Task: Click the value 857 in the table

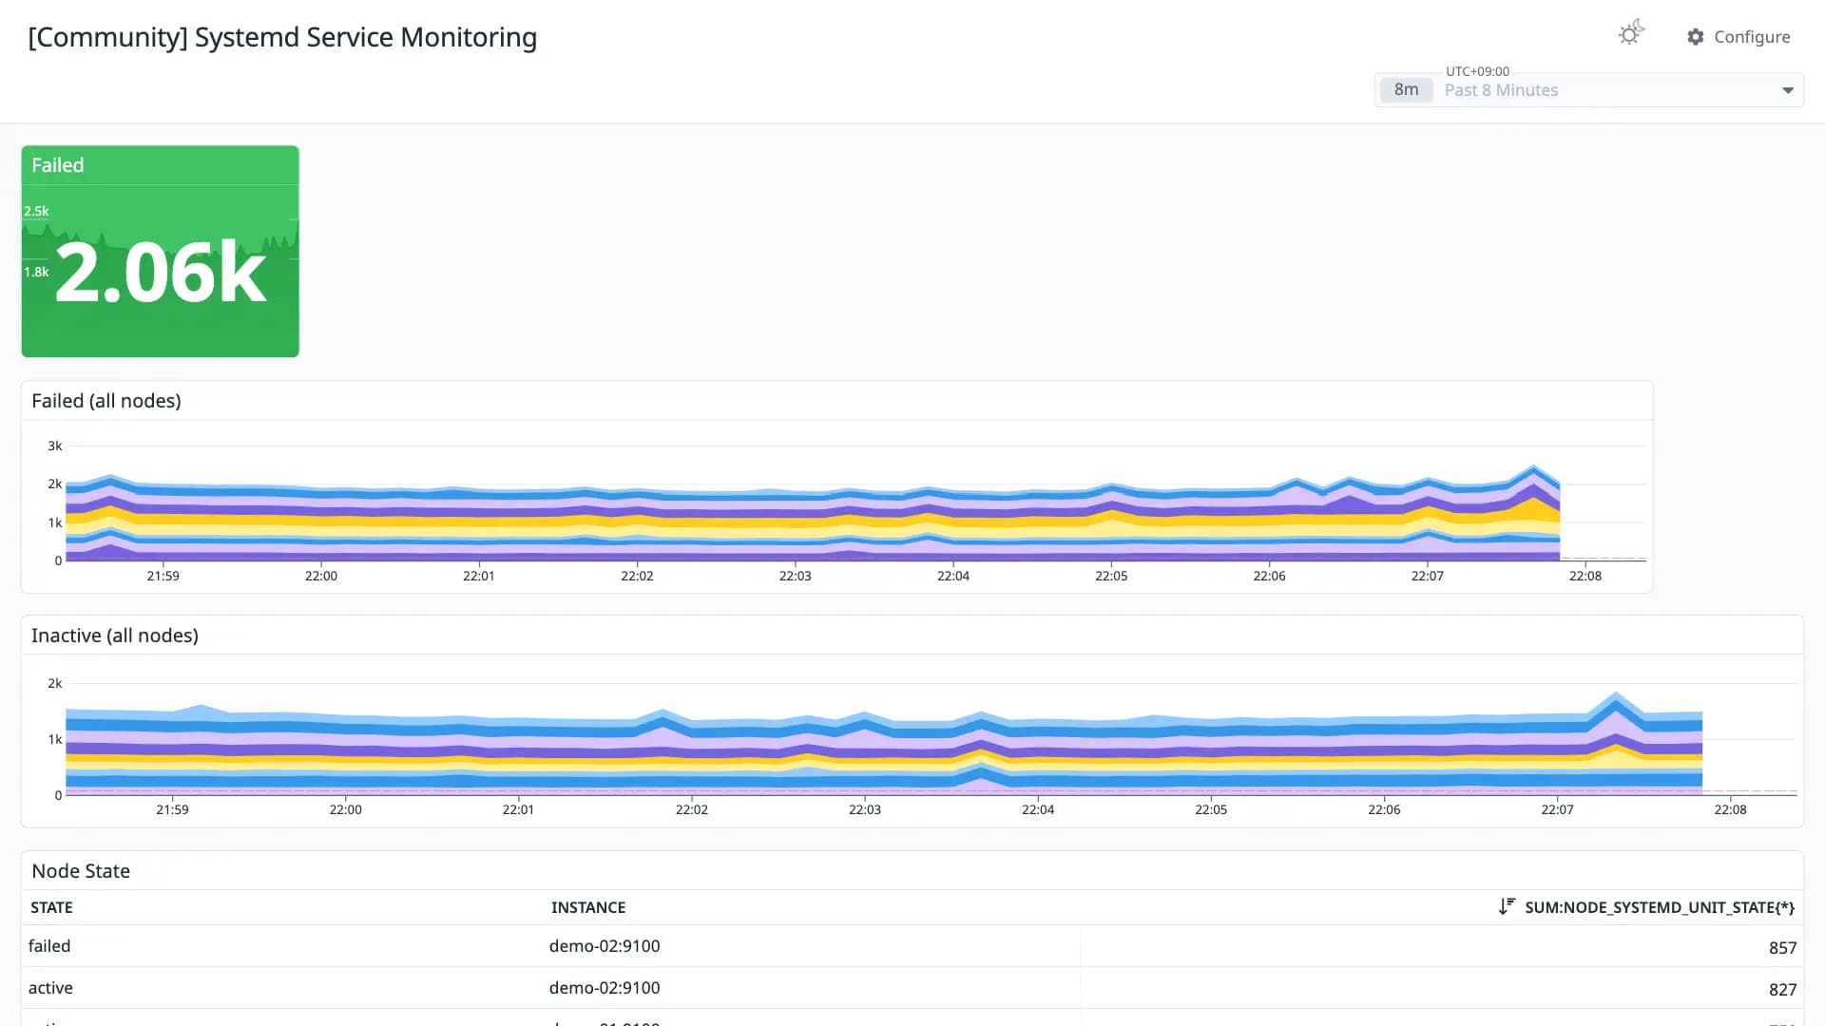Action: 1782,948
